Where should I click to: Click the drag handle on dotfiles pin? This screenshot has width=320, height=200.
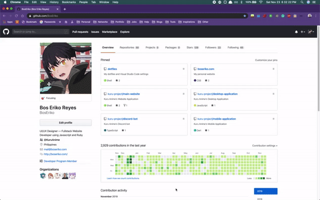click(x=183, y=69)
